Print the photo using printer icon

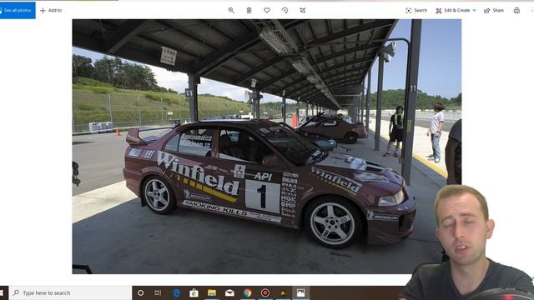pos(516,11)
